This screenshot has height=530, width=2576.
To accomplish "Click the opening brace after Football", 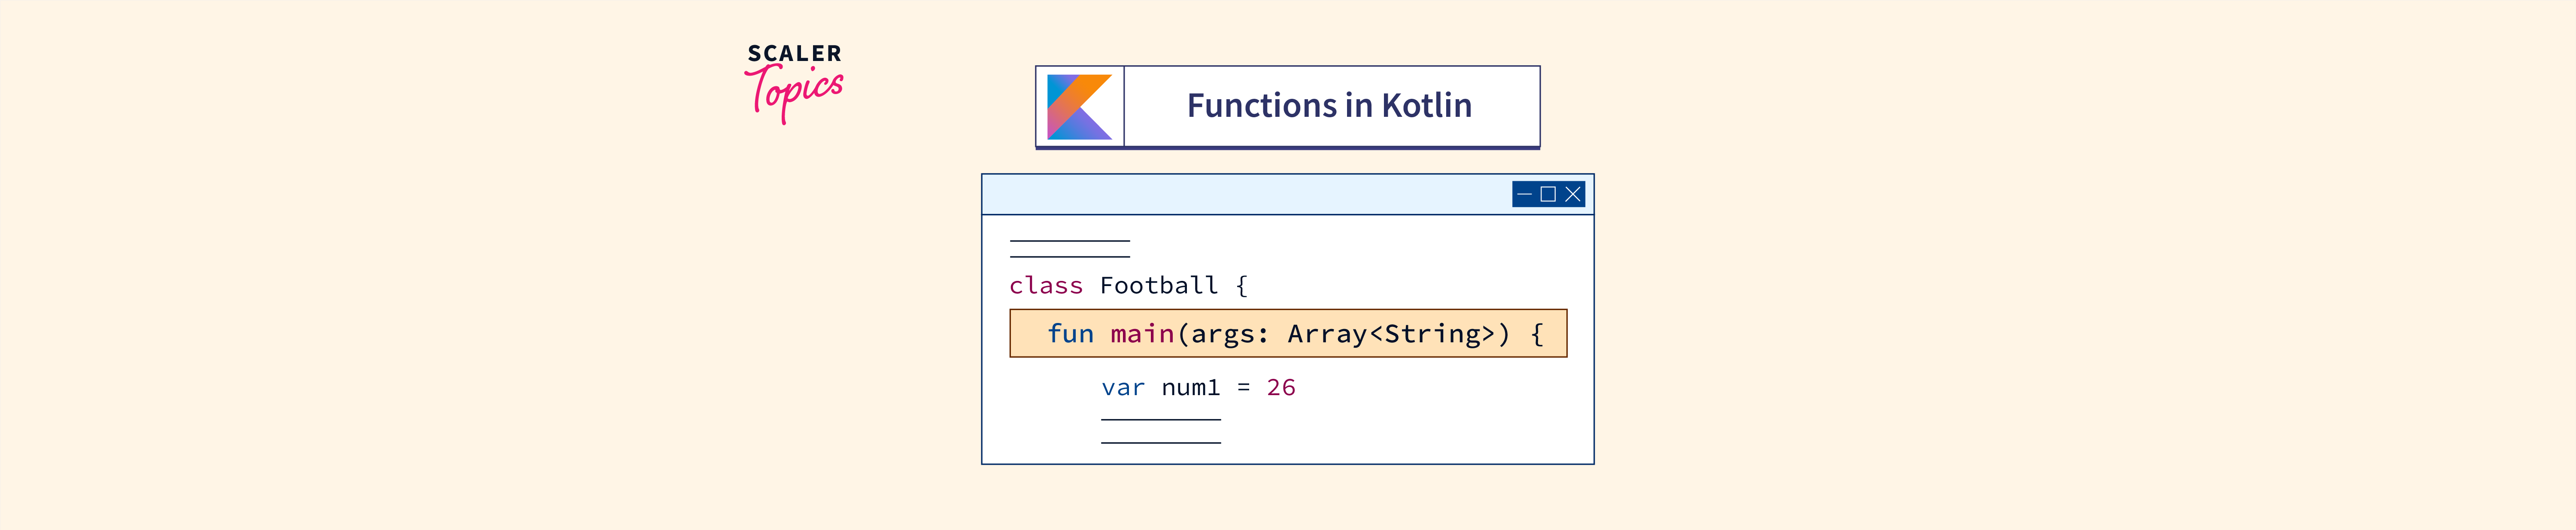I will click(x=1241, y=286).
